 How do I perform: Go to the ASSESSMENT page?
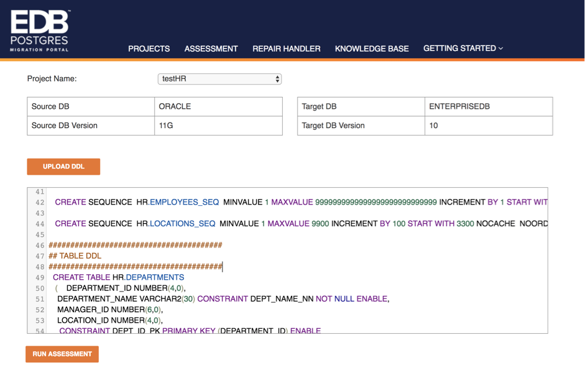pyautogui.click(x=211, y=48)
